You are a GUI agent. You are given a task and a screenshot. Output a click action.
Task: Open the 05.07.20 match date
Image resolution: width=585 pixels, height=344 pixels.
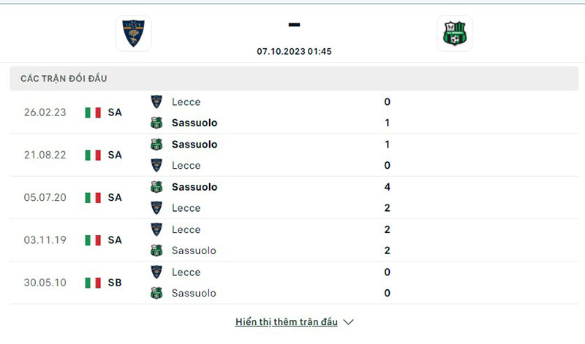(45, 197)
